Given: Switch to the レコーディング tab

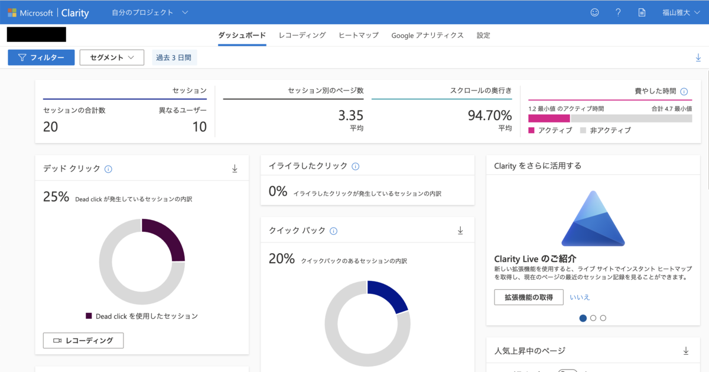Looking at the screenshot, I should (x=302, y=35).
